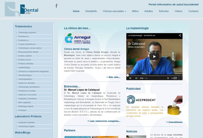This screenshot has height=138, width=203.
Task: Play the video with the center play button
Action: (154, 57)
